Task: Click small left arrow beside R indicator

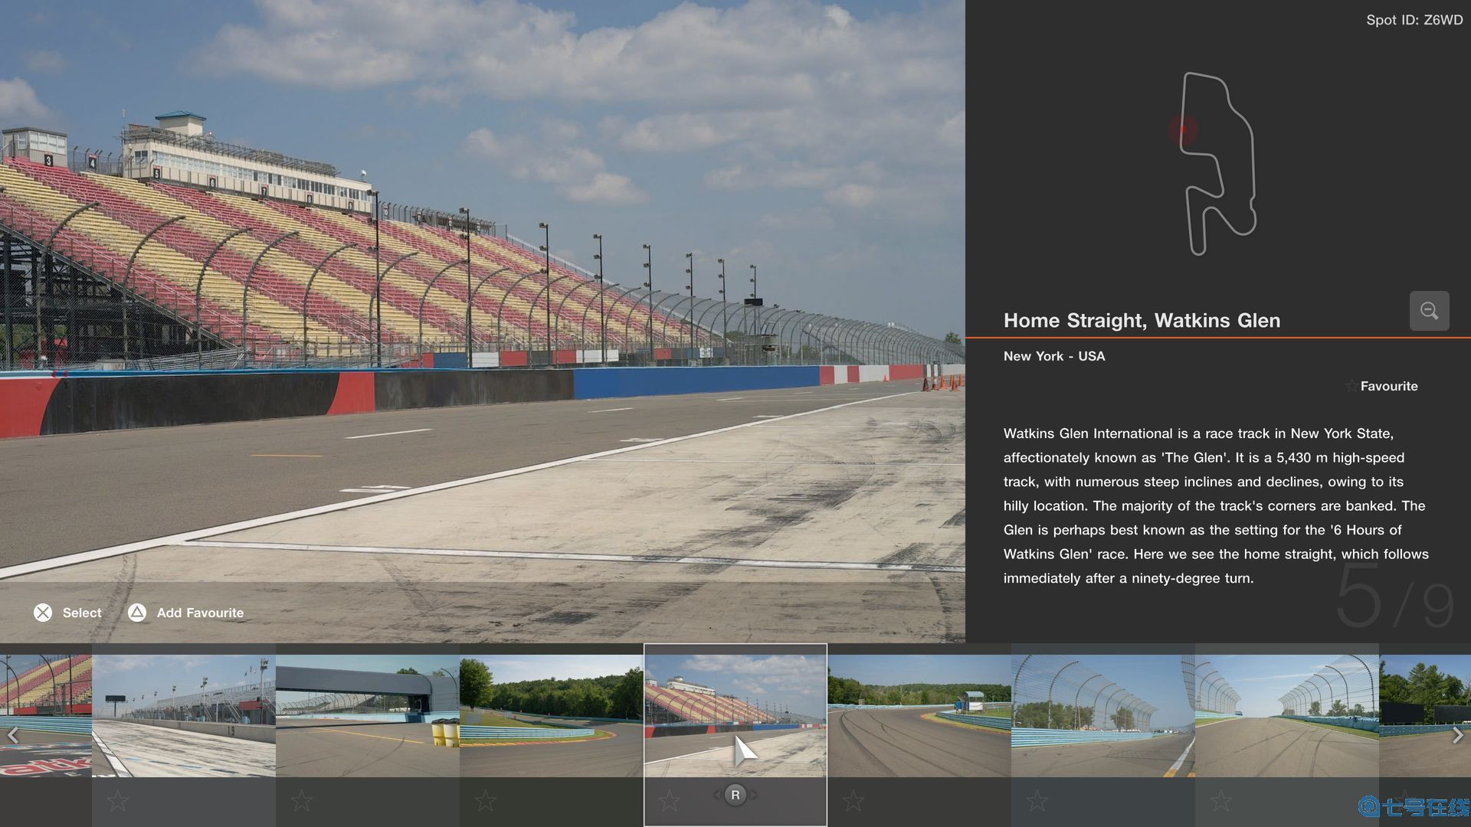Action: coord(717,795)
